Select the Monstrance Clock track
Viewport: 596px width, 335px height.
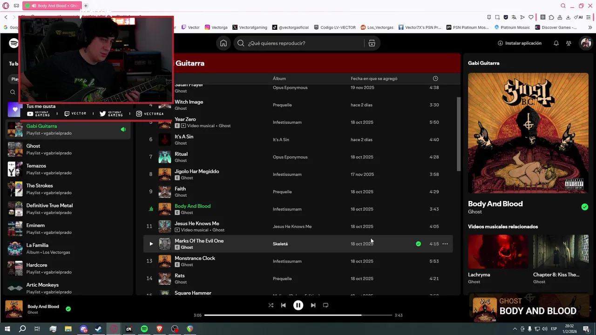click(x=298, y=261)
